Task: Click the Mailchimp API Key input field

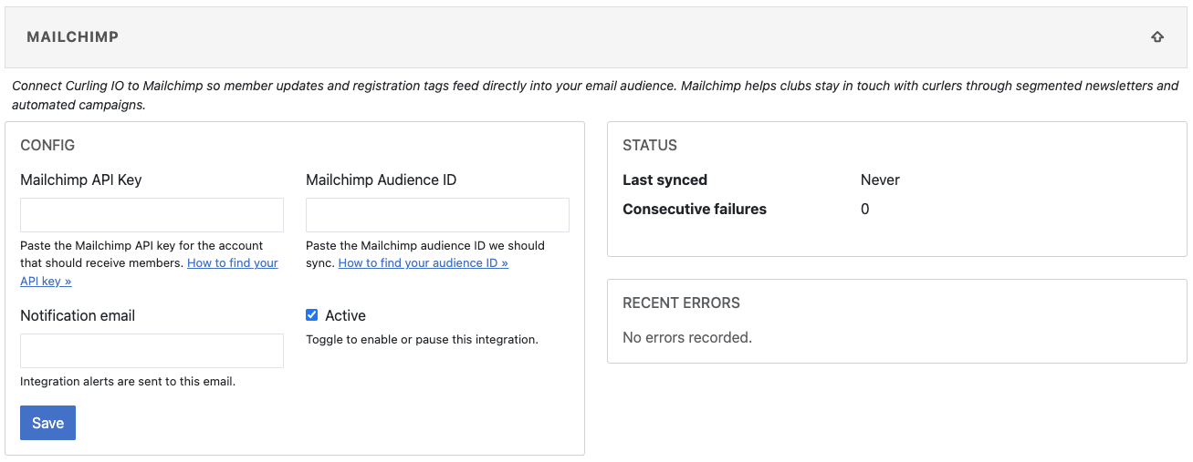Action: (152, 215)
